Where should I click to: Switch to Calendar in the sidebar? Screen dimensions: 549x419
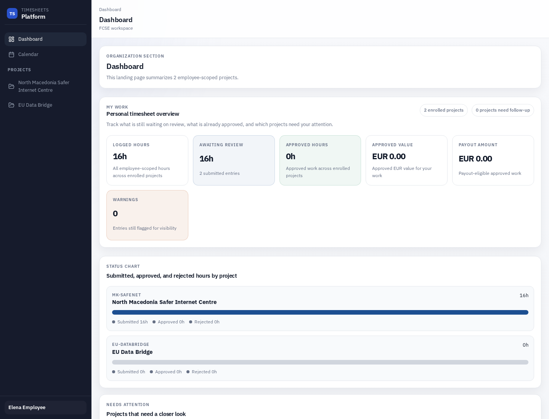pos(28,54)
